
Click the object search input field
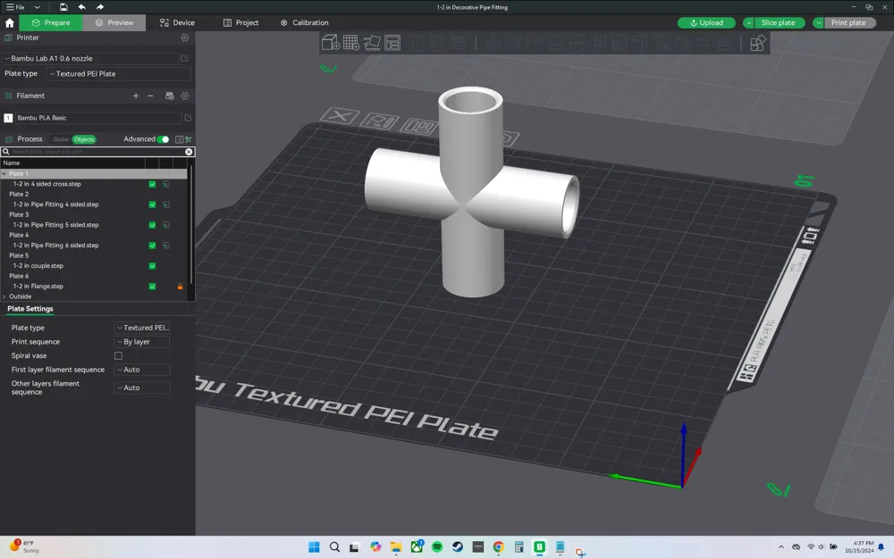pos(97,152)
